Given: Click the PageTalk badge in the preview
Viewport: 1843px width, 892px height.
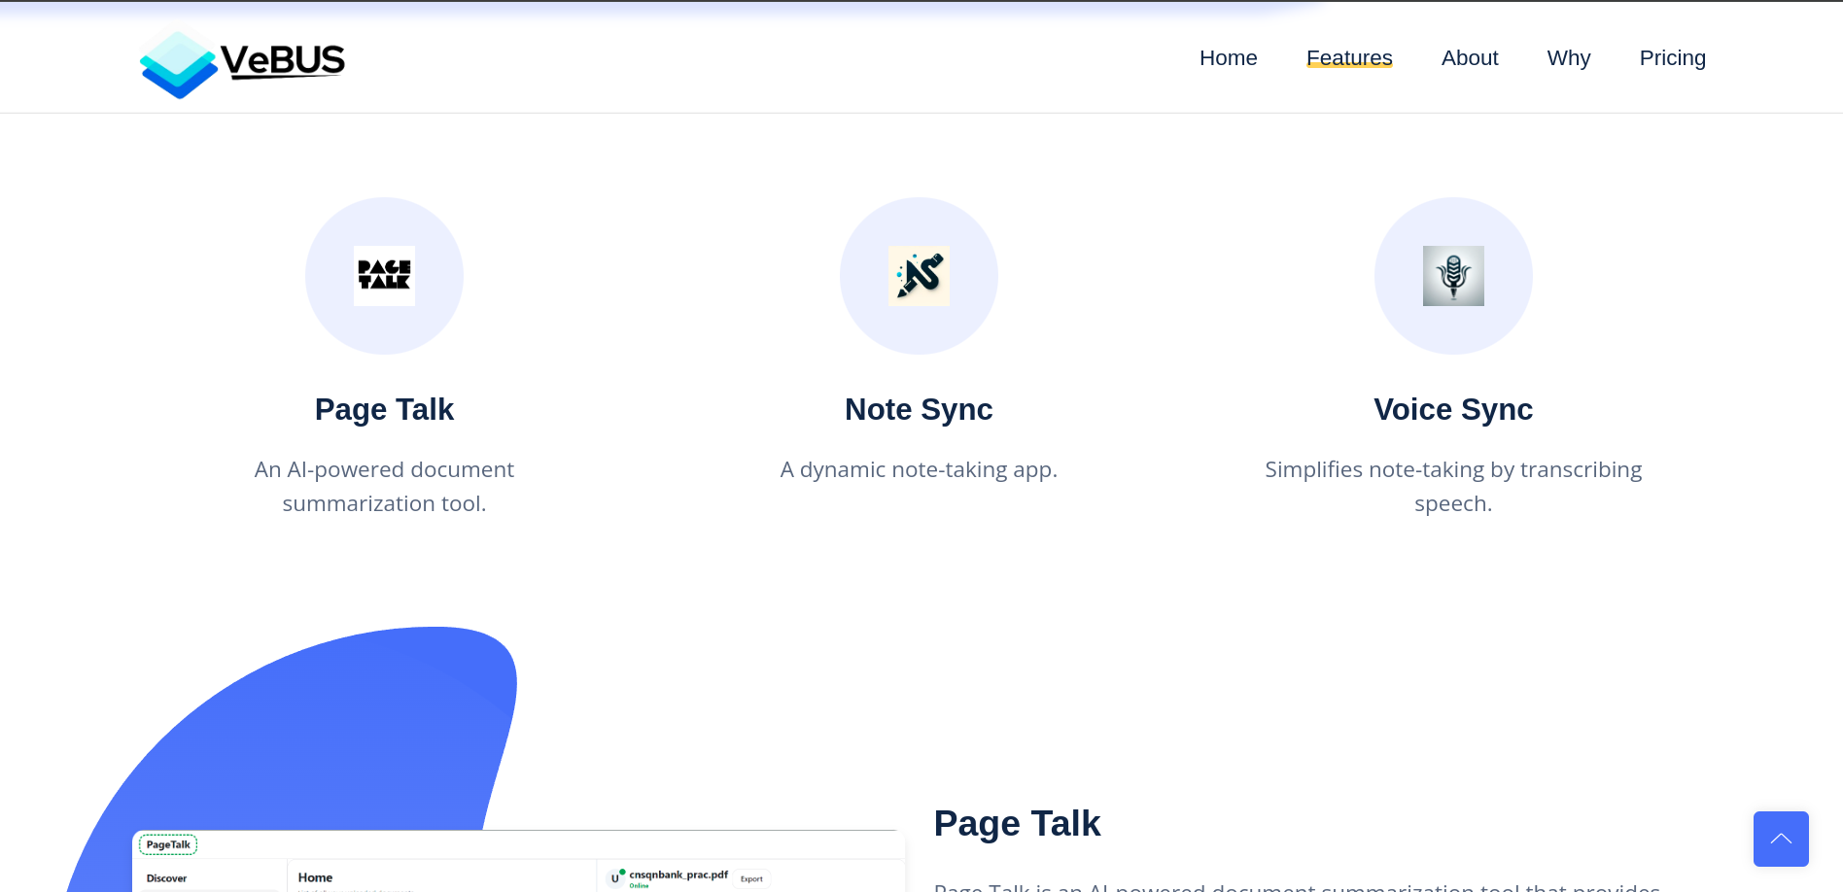Looking at the screenshot, I should tap(168, 844).
